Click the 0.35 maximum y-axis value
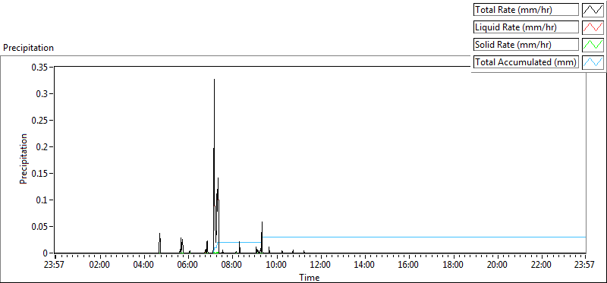 point(41,67)
